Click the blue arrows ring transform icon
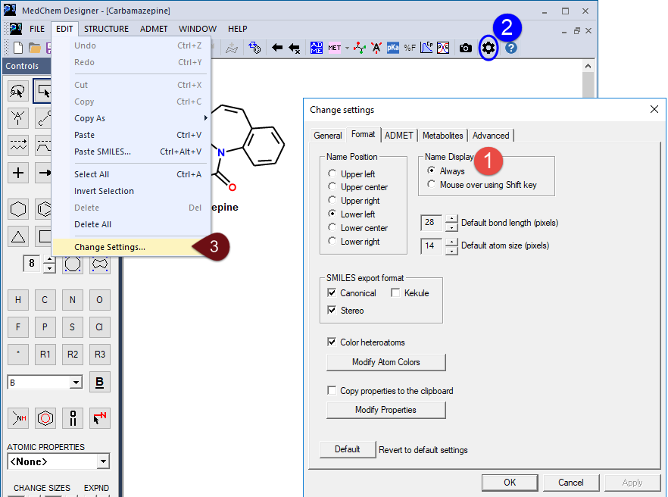 (x=254, y=48)
